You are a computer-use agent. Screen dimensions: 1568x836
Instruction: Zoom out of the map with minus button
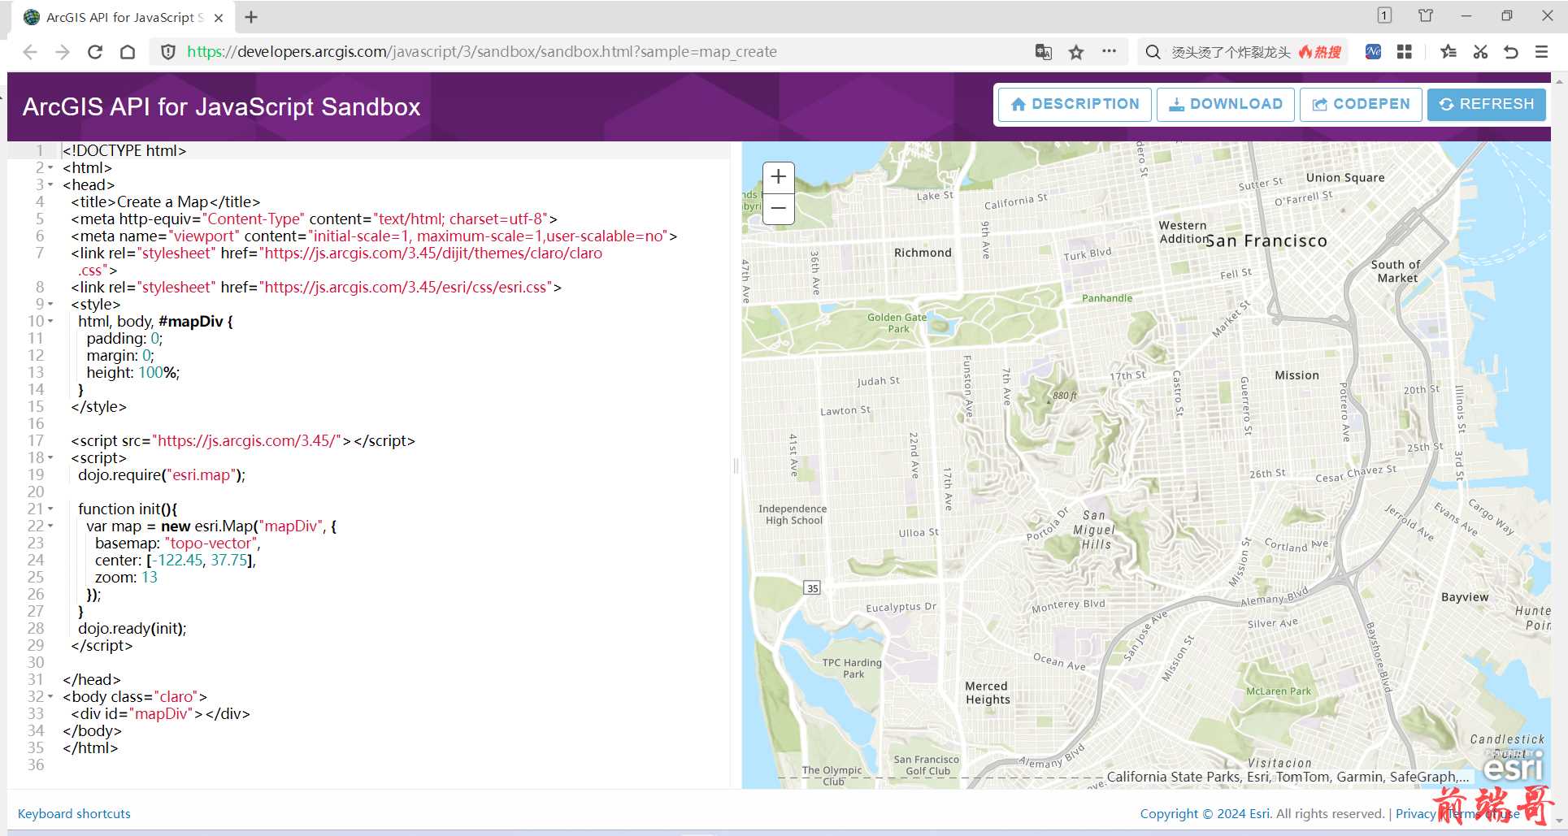(x=778, y=209)
